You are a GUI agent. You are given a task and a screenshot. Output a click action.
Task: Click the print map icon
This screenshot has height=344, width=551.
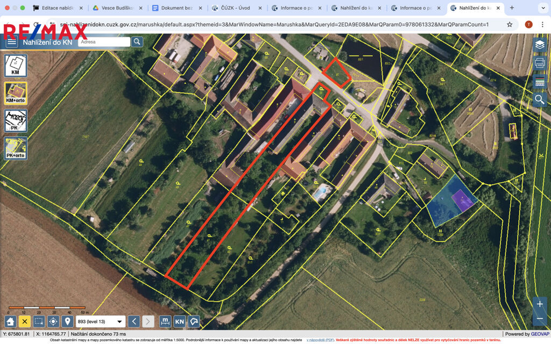tap(540, 63)
